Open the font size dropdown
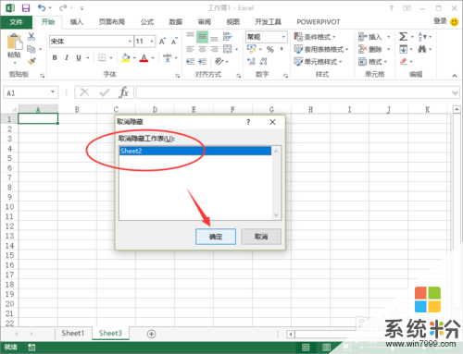 [152, 42]
